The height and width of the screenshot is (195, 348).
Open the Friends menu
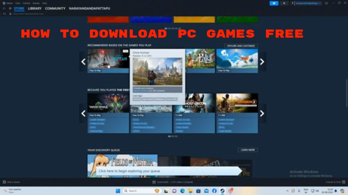[x=26, y=3]
